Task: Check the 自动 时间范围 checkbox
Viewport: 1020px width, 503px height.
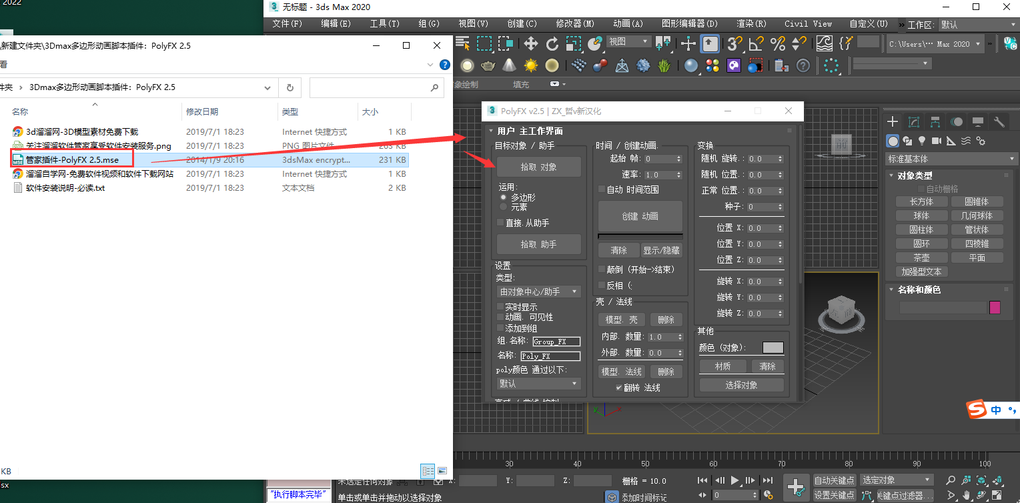Action: (601, 189)
